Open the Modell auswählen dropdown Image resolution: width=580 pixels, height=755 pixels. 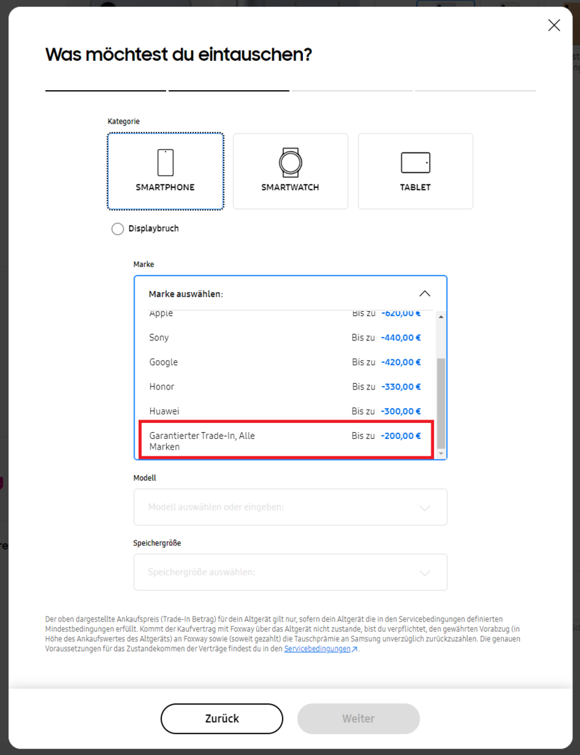point(290,507)
